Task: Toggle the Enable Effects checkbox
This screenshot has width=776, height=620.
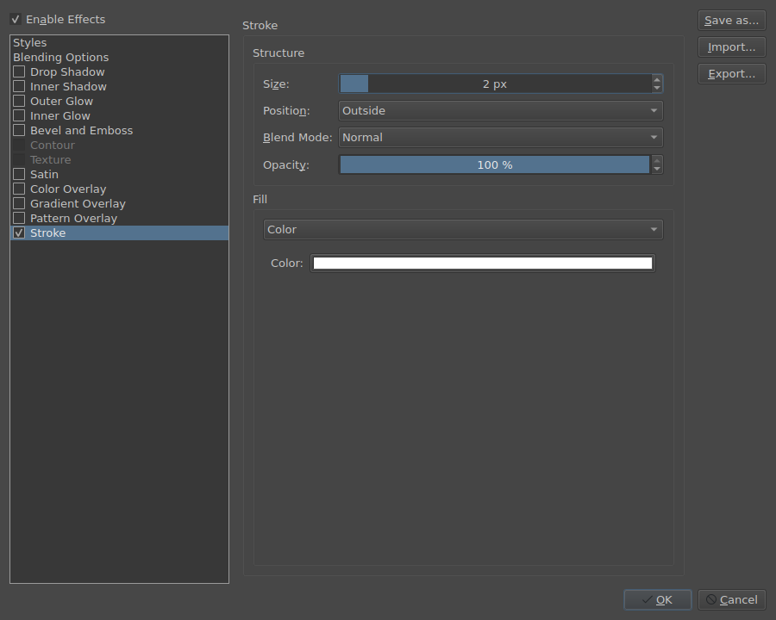Action: pyautogui.click(x=16, y=19)
